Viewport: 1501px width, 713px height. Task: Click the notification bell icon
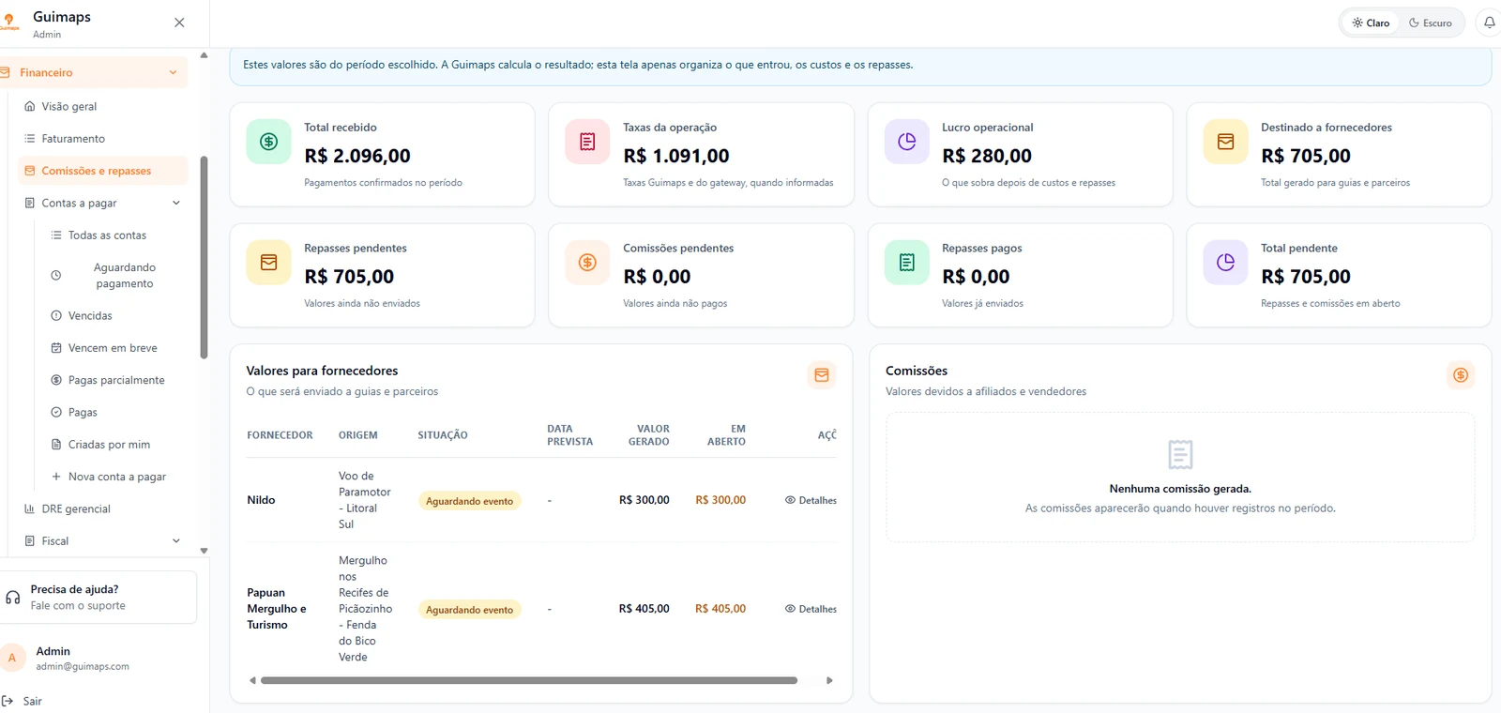click(x=1489, y=23)
